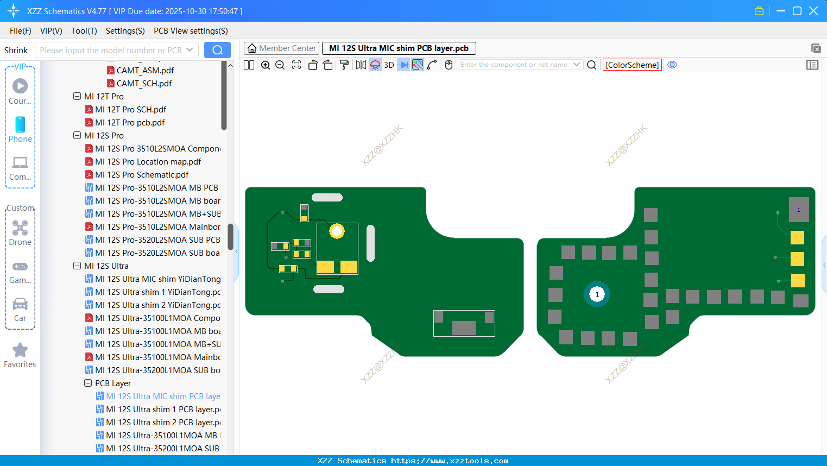Collapse the MI 12S Ultra tree node
The width and height of the screenshot is (827, 466).
pyautogui.click(x=77, y=266)
